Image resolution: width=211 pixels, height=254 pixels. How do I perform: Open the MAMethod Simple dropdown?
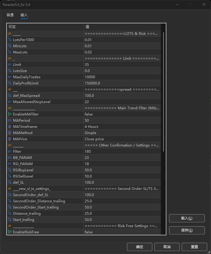[122, 133]
